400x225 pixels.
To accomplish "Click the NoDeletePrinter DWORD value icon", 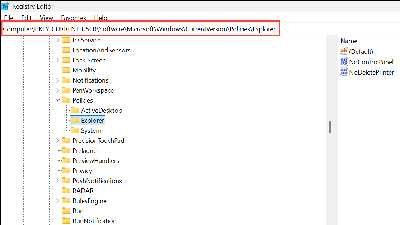I will point(344,72).
